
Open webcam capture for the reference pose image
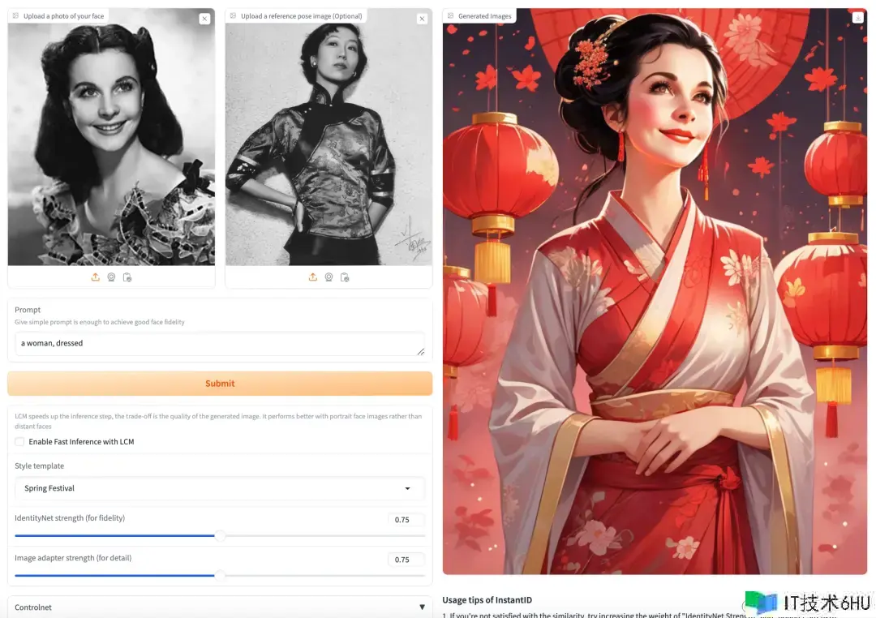(x=328, y=277)
